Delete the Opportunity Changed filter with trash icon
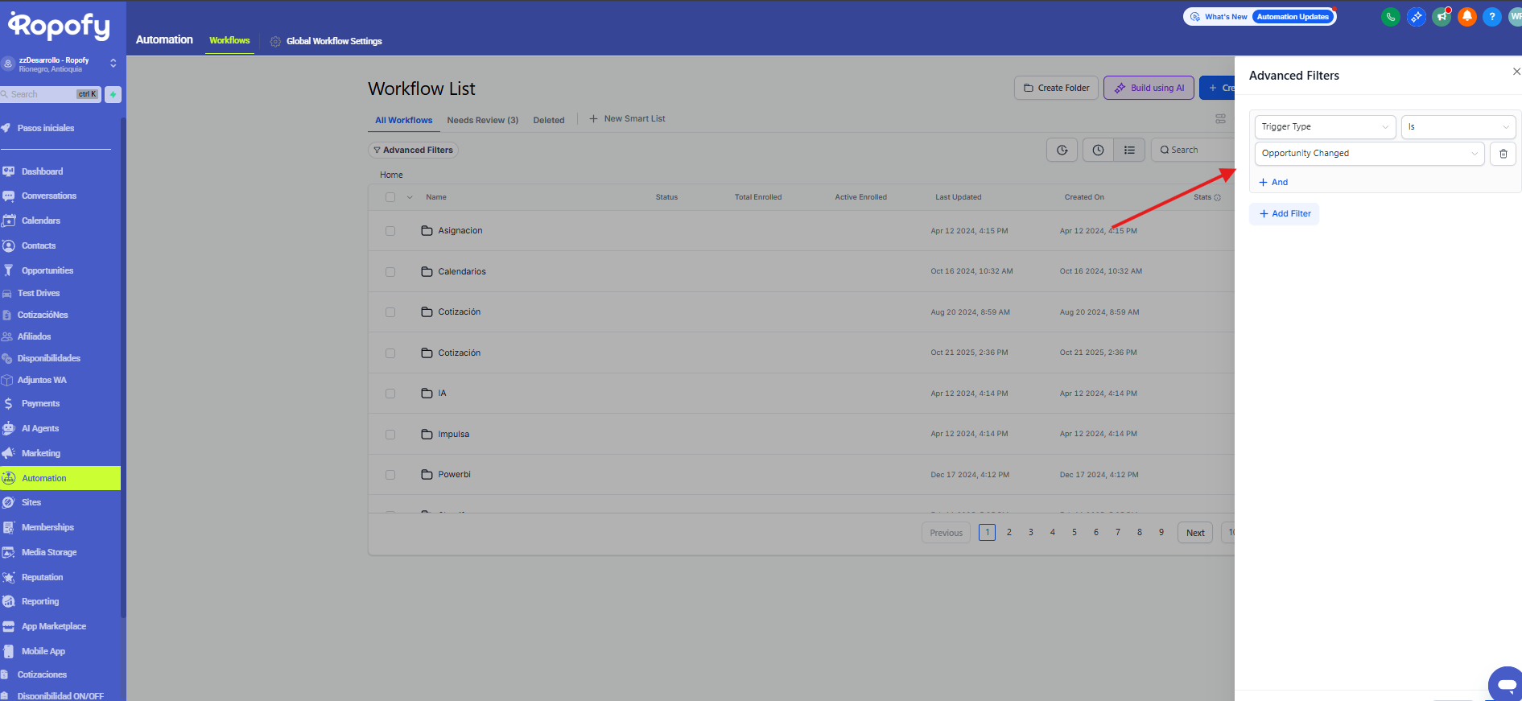Viewport: 1522px width, 701px height. [1503, 154]
